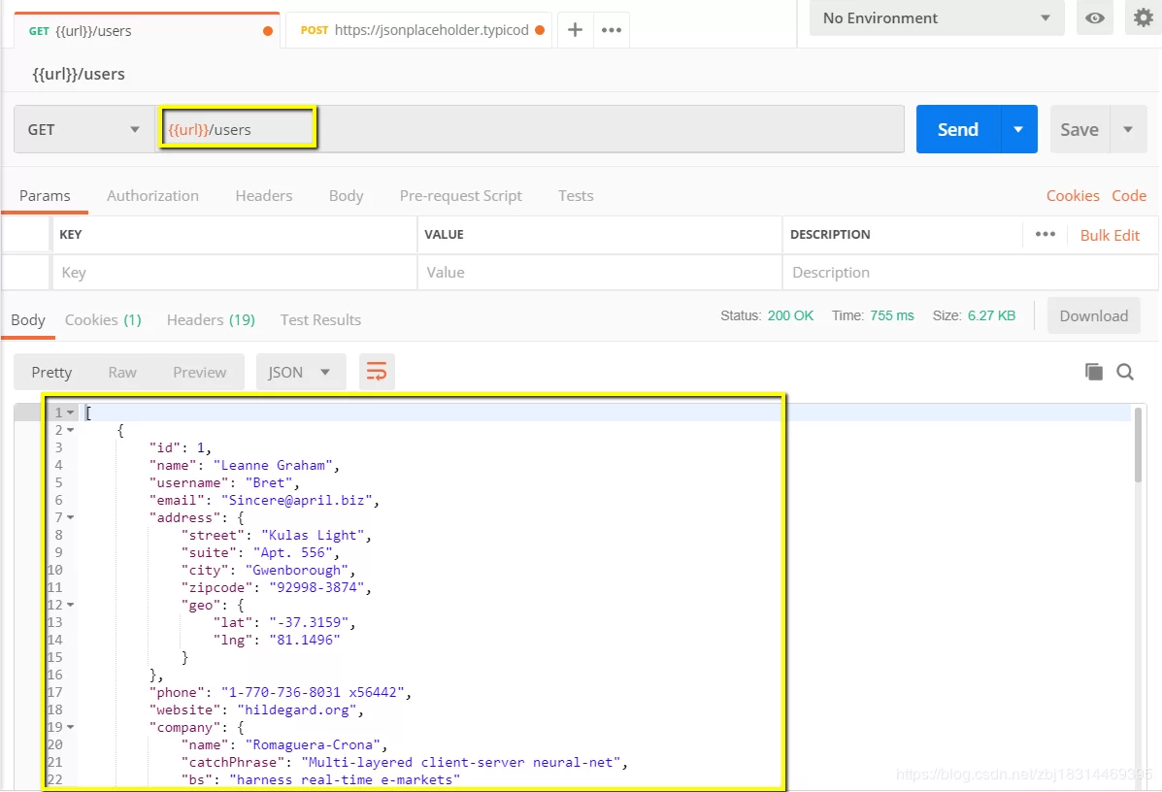Click the Key param input cell
Viewport: 1162px width, 792px height.
(x=234, y=273)
